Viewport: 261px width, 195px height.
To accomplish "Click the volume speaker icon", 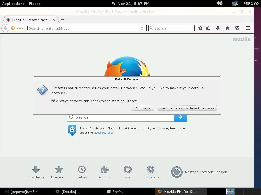I will tap(219, 3).
